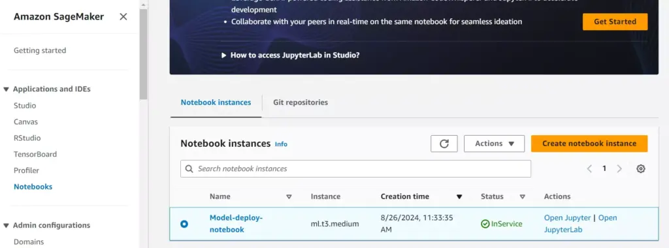Close the Amazon SageMaker side panel
Screen dimensions: 669x248
123,16
